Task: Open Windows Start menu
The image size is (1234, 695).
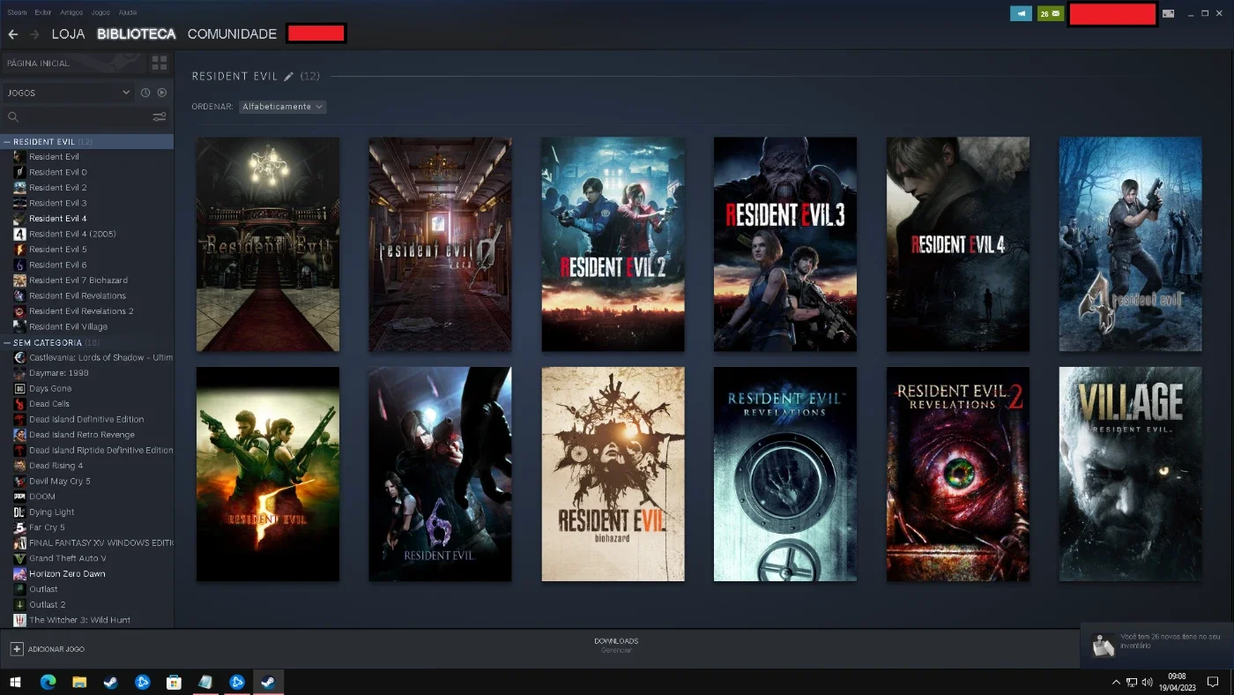Action: pos(16,682)
